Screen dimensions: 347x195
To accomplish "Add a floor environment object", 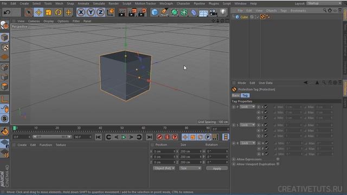I will pos(203,12).
